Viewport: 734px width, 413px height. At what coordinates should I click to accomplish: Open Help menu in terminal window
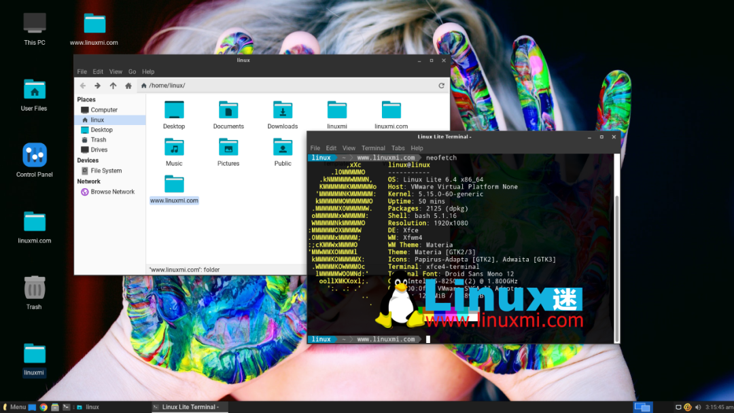(417, 148)
